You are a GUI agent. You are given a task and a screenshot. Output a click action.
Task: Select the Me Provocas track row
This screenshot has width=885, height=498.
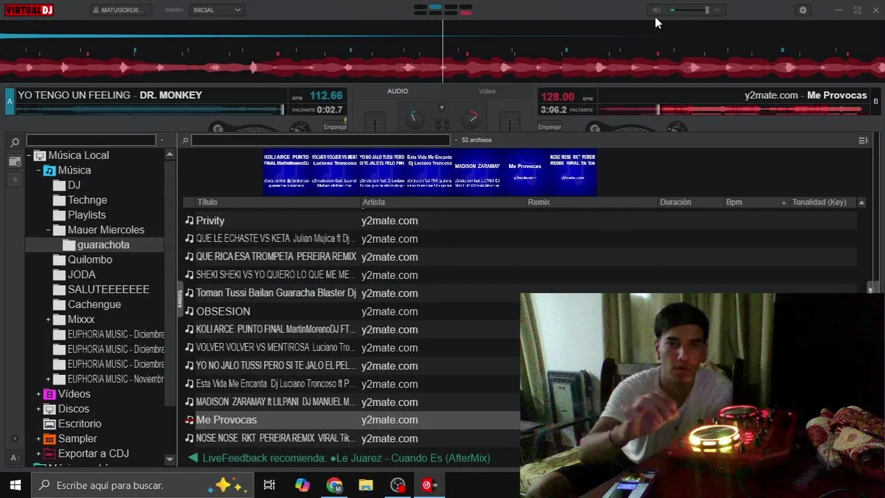point(351,420)
